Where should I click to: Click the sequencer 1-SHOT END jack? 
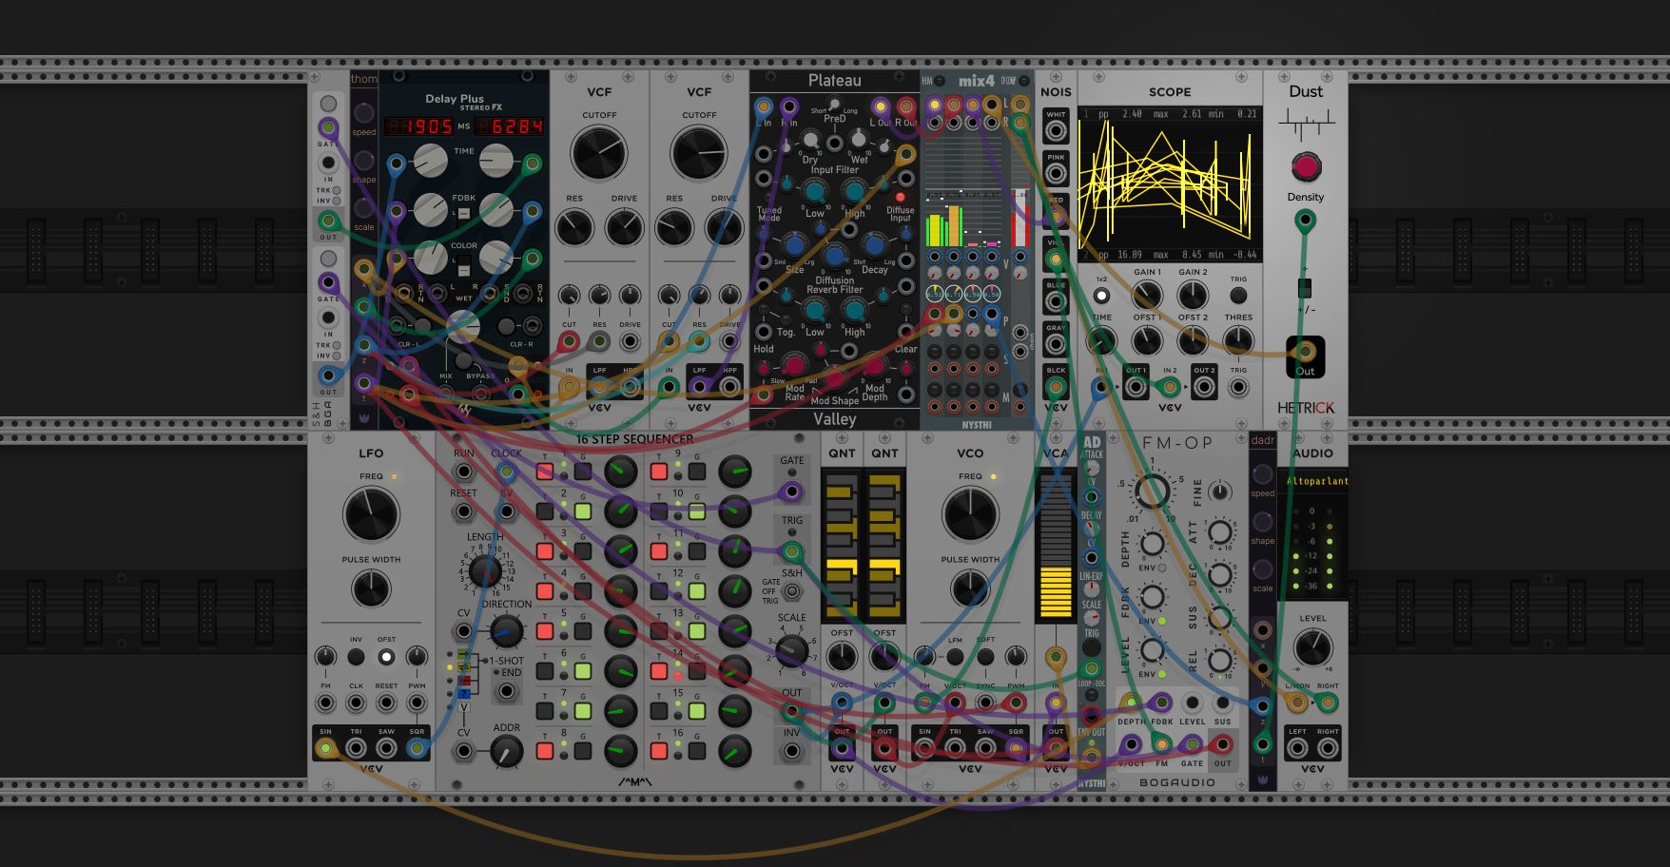click(508, 690)
